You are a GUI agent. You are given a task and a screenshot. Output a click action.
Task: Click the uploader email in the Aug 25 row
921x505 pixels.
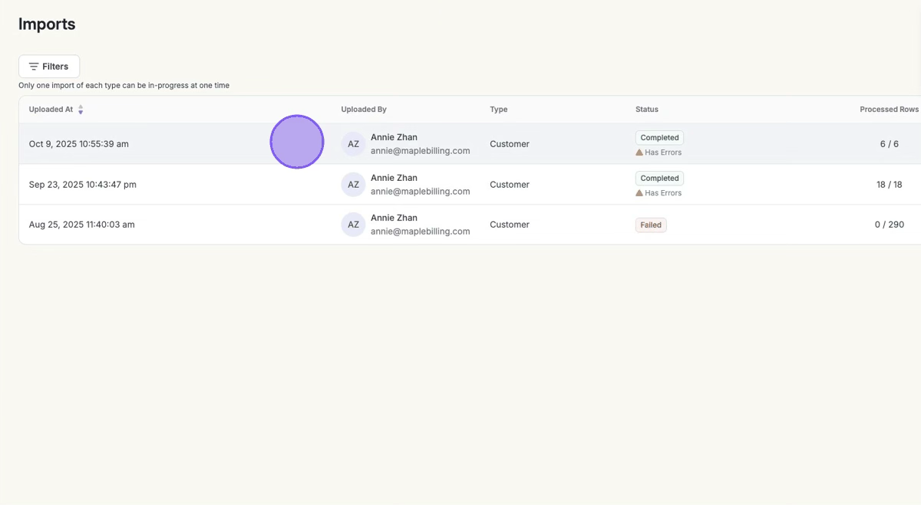(420, 231)
